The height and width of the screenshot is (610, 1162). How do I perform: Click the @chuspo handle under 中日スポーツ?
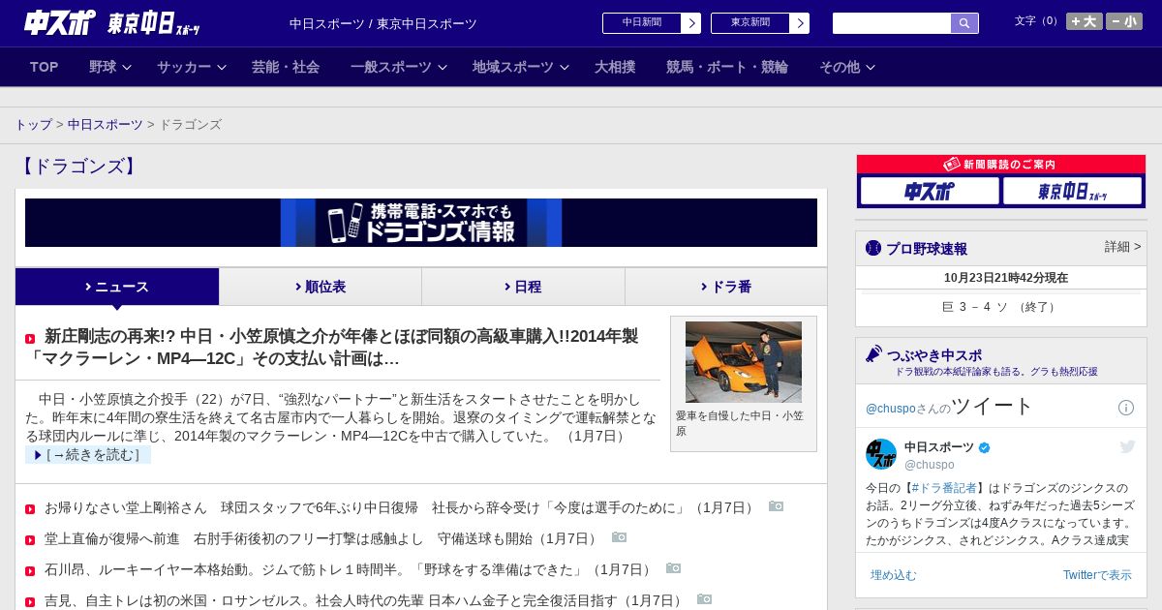[930, 465]
